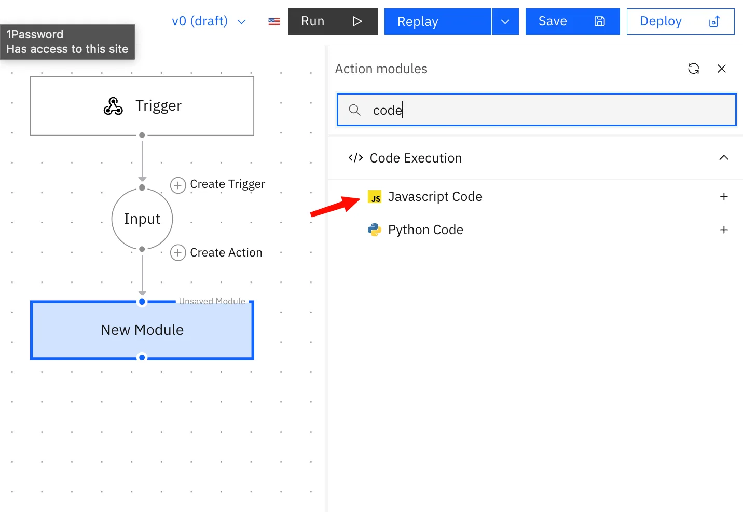Click the Python logo icon
Image resolution: width=743 pixels, height=512 pixels.
coord(375,230)
